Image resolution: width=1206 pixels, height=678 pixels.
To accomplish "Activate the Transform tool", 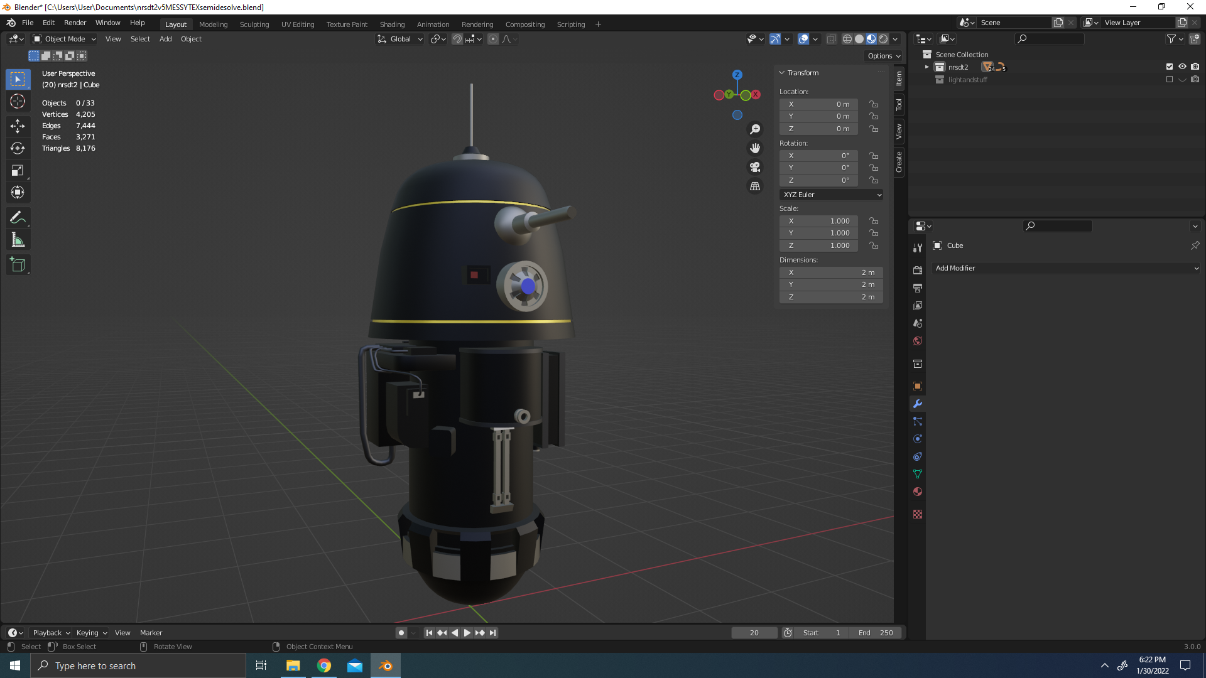I will pyautogui.click(x=18, y=192).
